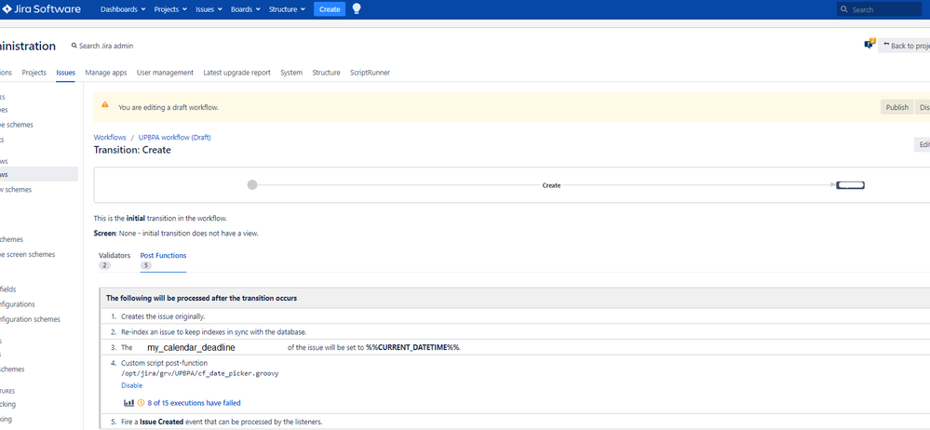The image size is (930, 430).
Task: Select the Issues admin tab
Action: click(x=66, y=73)
